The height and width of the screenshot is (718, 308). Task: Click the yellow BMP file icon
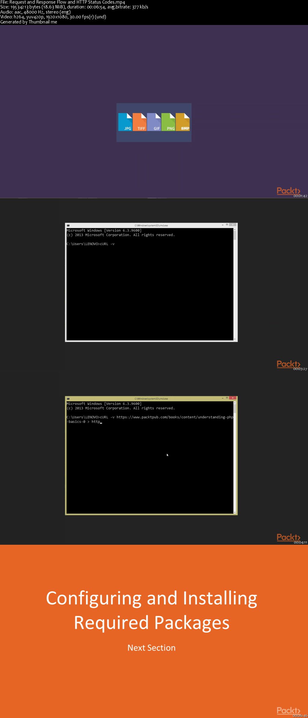pyautogui.click(x=183, y=122)
